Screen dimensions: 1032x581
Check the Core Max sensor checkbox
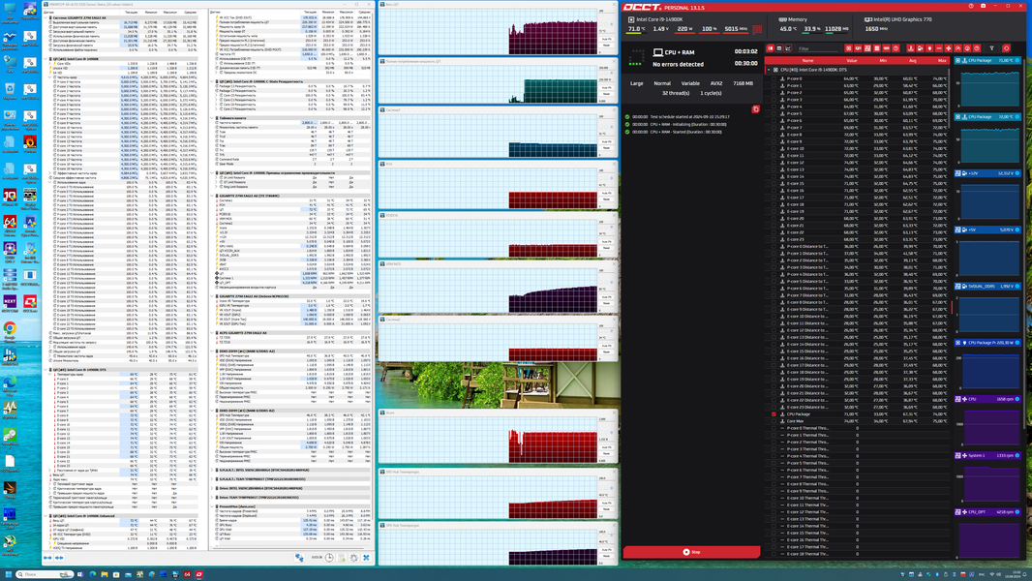[x=774, y=421]
